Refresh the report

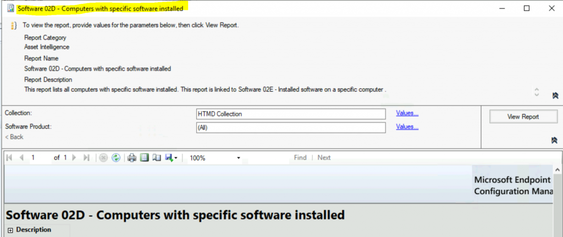115,158
